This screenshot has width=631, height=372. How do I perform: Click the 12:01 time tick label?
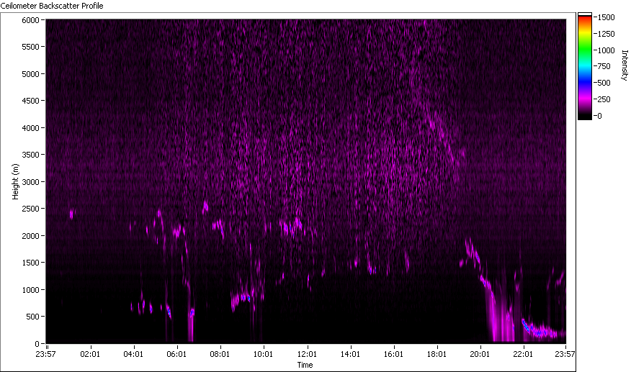click(x=307, y=354)
